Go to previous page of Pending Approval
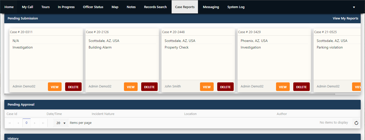Image resolution: width=365 pixels, height=140 pixels. 18,123
